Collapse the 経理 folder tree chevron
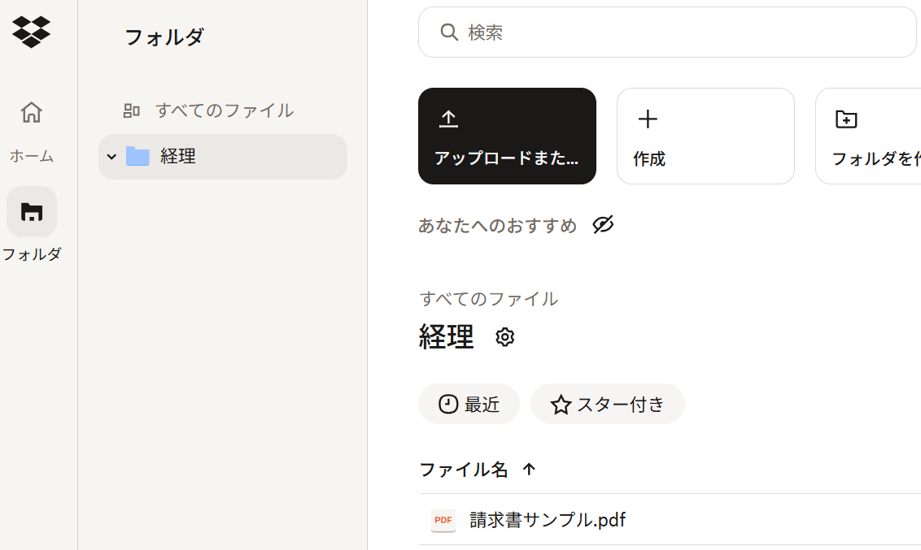Image resolution: width=921 pixels, height=550 pixels. pos(112,157)
